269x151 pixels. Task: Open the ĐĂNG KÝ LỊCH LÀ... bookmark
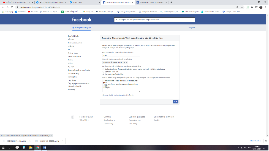70,12
